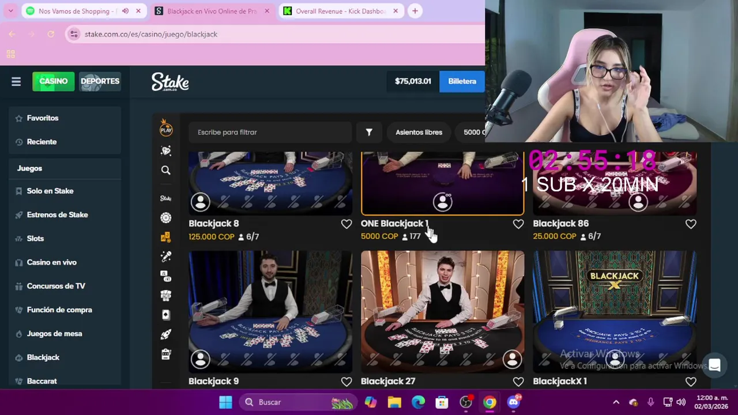Click the Stake logo

[x=170, y=82]
